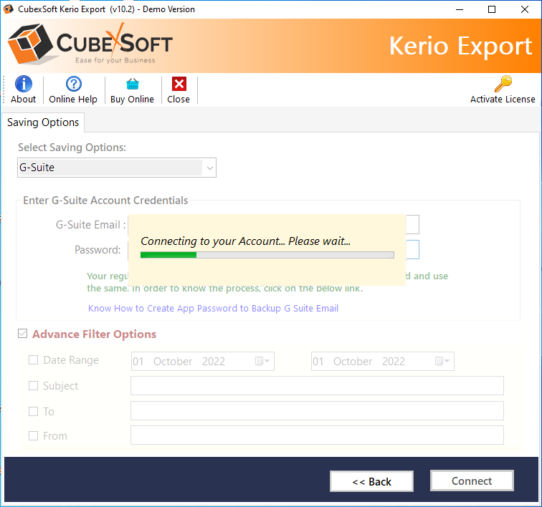Open the end date calendar dropdown
The width and height of the screenshot is (542, 507).
(442, 361)
